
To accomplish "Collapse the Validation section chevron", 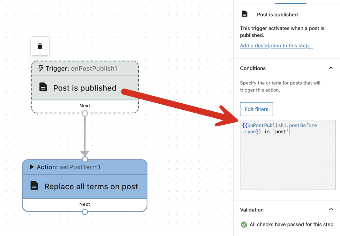I will click(x=331, y=209).
